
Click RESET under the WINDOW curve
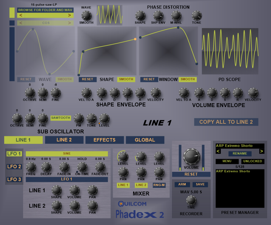(149, 79)
